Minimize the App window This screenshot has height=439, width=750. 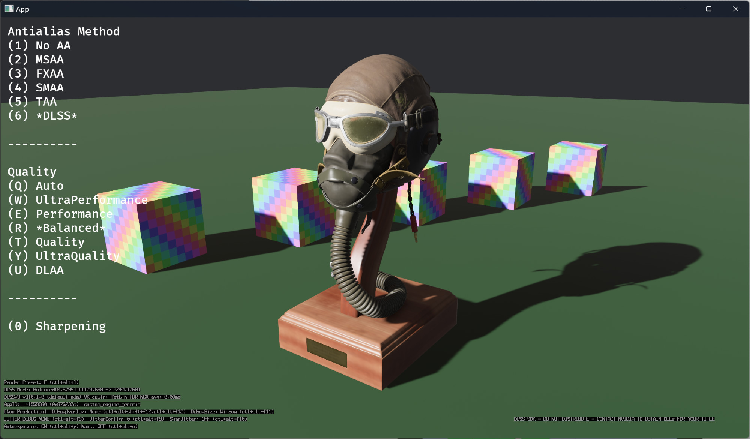click(x=681, y=9)
